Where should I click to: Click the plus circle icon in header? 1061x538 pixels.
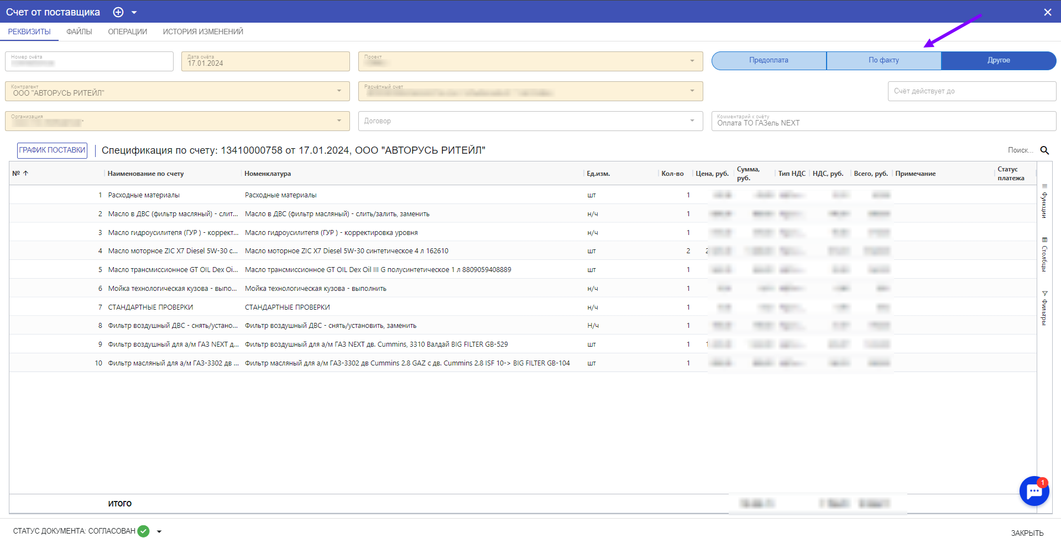[118, 12]
